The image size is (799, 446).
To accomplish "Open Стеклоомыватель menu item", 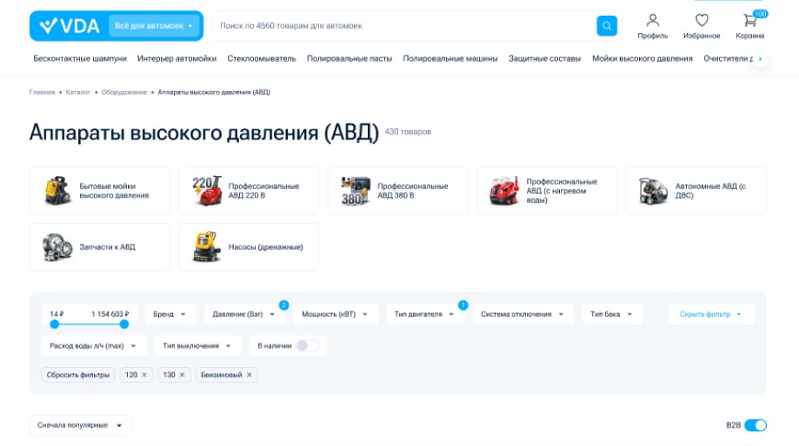I will tap(262, 58).
